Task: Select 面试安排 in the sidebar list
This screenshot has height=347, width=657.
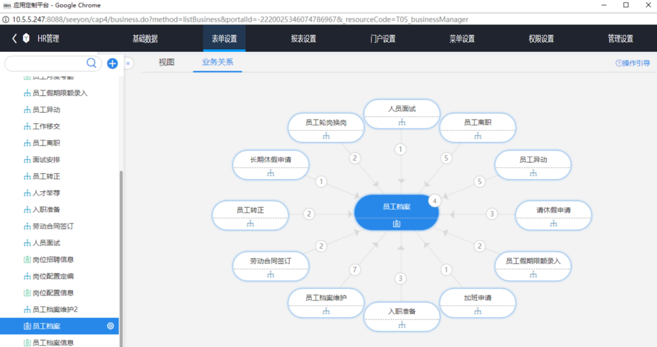Action: click(x=46, y=159)
